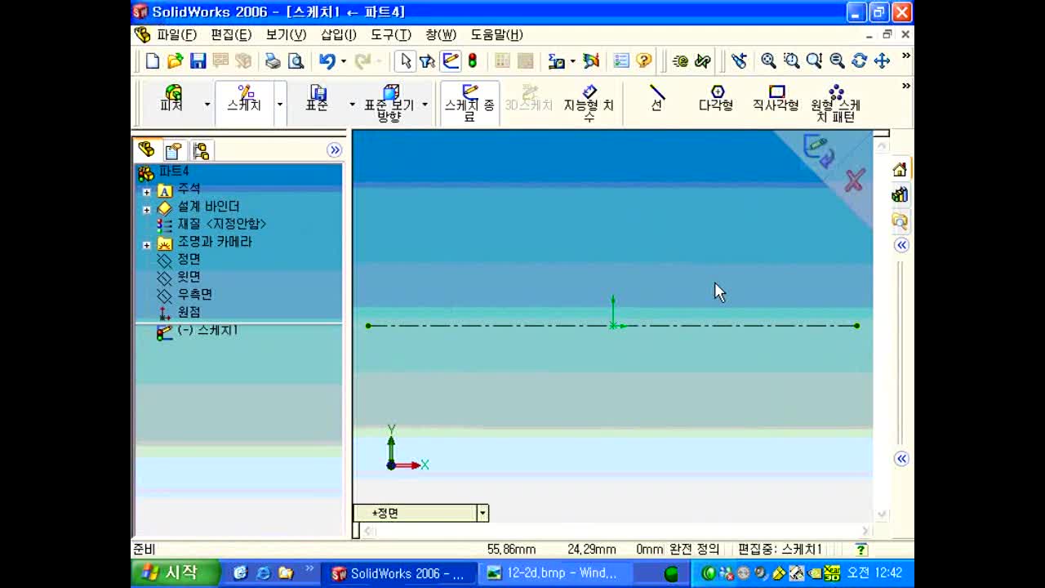Expand the 조명과 카메라 tree node
1045x588 pixels.
point(147,245)
